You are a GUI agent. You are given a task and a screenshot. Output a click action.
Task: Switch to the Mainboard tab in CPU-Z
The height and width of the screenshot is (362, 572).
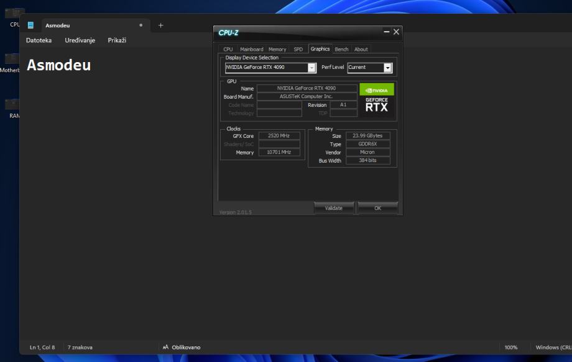pyautogui.click(x=252, y=49)
